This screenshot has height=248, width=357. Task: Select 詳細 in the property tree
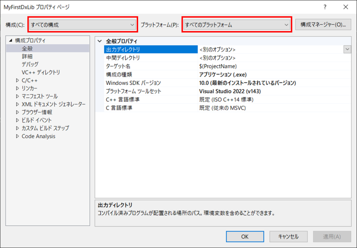[27, 56]
